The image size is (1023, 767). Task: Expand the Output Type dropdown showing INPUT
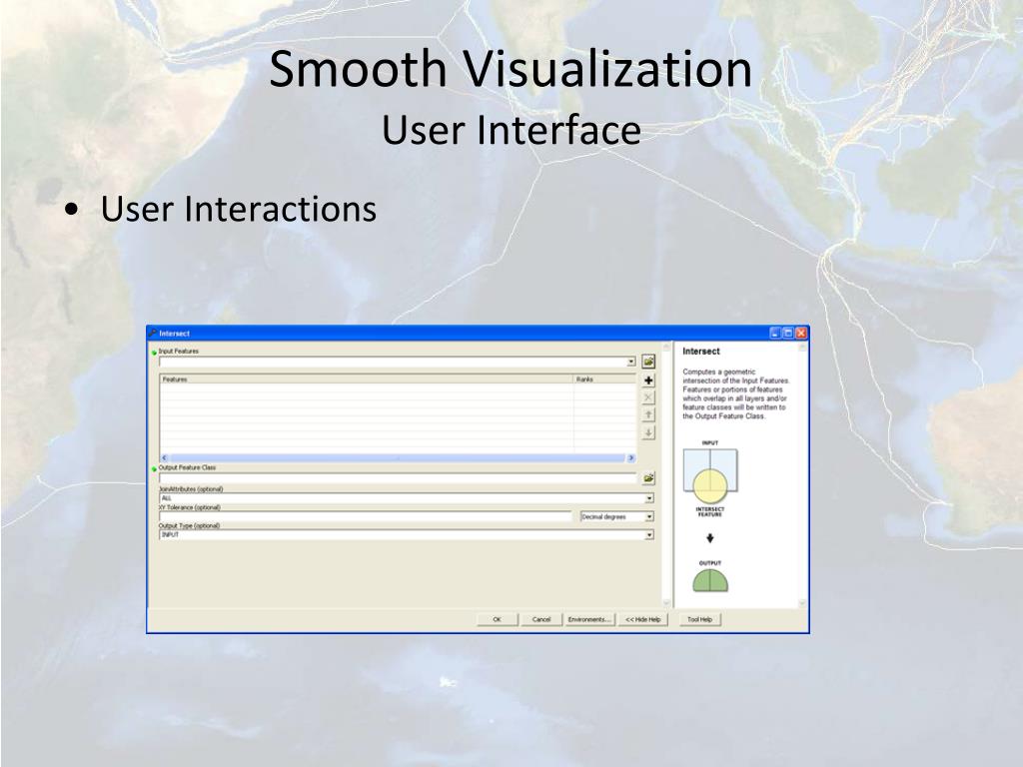click(649, 535)
